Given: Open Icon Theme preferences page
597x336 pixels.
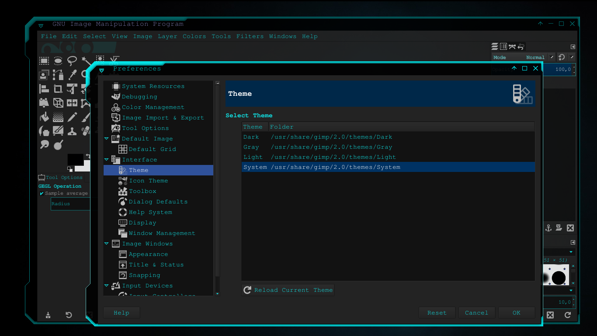Looking at the screenshot, I should (148, 181).
